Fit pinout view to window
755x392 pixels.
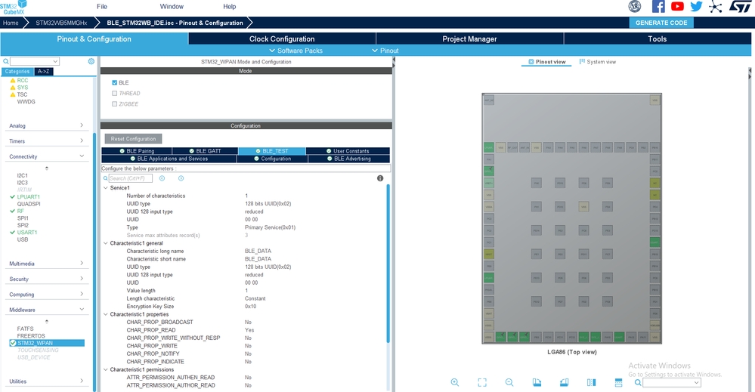482,382
